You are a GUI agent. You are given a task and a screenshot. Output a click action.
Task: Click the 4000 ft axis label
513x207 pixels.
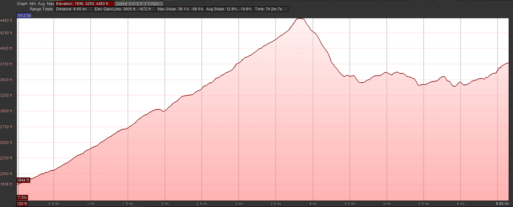6,48
